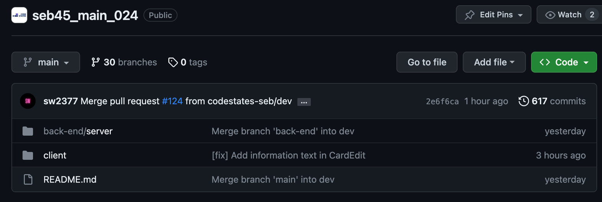This screenshot has width=602, height=202.
Task: Click the client folder icon
Action: (x=28, y=155)
